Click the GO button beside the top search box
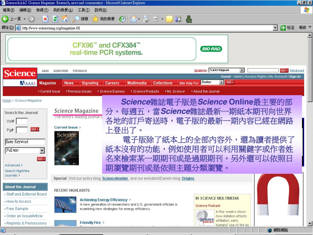This screenshot has width=313, height=235. click(x=284, y=70)
